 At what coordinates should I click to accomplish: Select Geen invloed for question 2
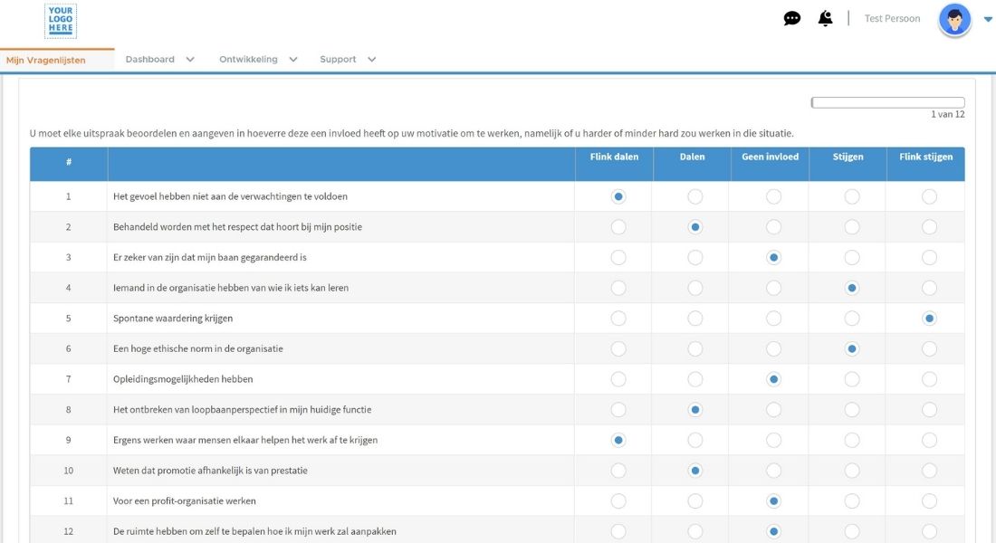pos(773,227)
